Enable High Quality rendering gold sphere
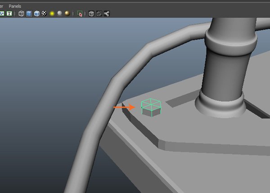Viewport: 270px width, 193px height. point(67,13)
